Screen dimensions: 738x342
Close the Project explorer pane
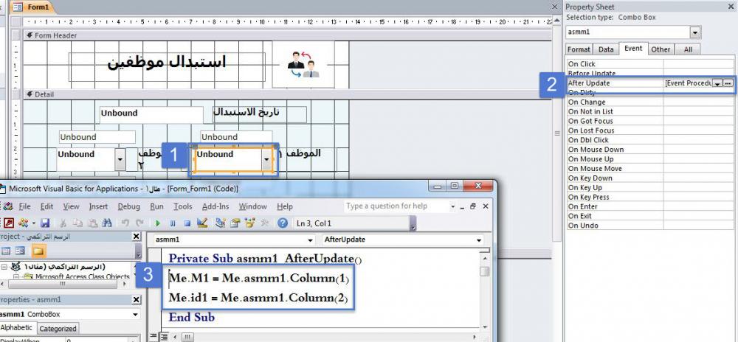[x=136, y=237]
